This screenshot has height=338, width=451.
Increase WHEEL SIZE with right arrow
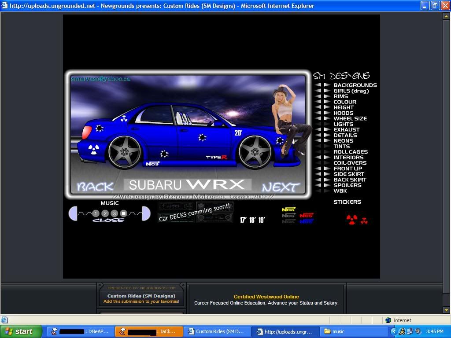coord(327,118)
